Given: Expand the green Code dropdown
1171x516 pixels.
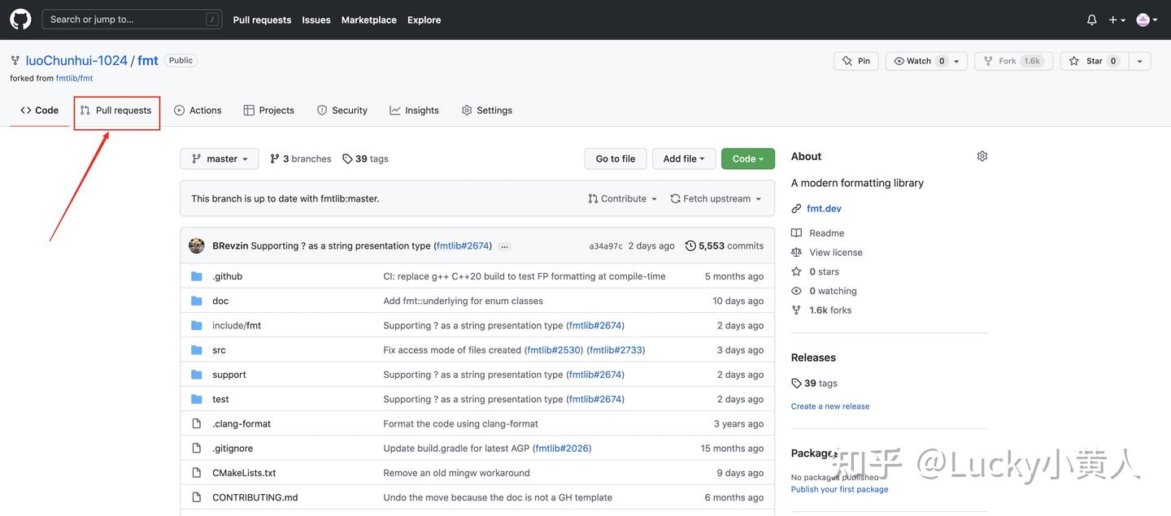Looking at the screenshot, I should pyautogui.click(x=747, y=158).
